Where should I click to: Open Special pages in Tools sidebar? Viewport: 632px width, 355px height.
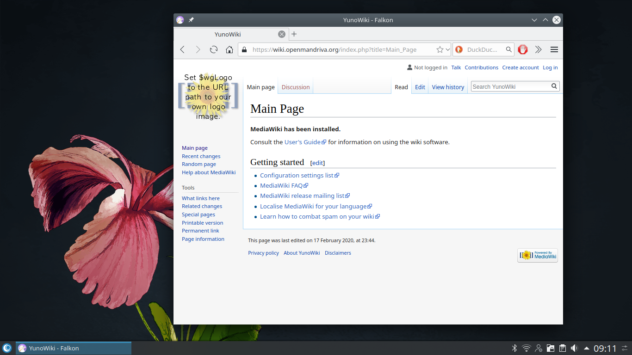click(x=198, y=214)
